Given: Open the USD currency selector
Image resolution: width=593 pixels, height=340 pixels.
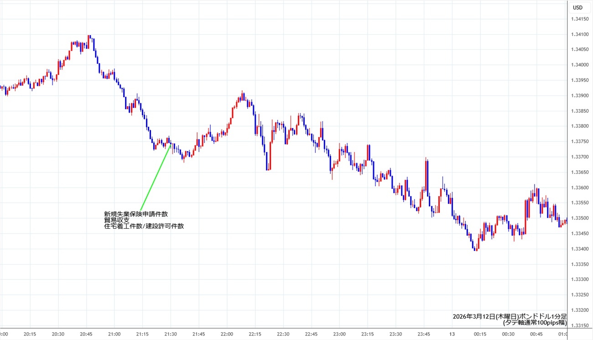Looking at the screenshot, I should (577, 7).
